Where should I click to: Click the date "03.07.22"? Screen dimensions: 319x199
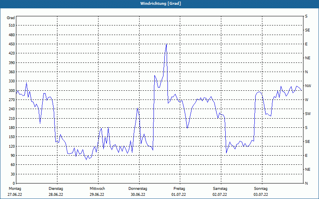pos(261,195)
